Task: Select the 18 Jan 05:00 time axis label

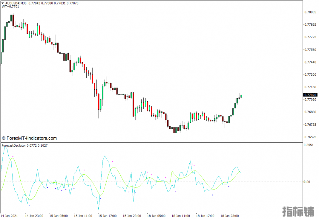Action: tap(157, 216)
